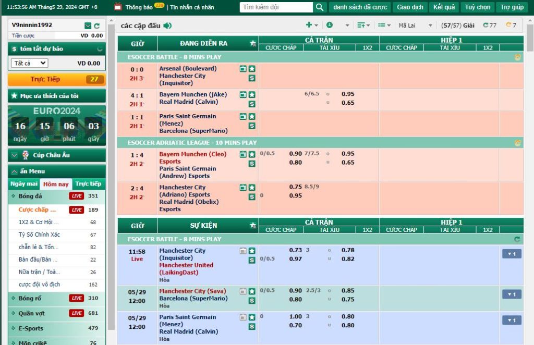Click the Tìm kiếm đội search field

[x=276, y=7]
